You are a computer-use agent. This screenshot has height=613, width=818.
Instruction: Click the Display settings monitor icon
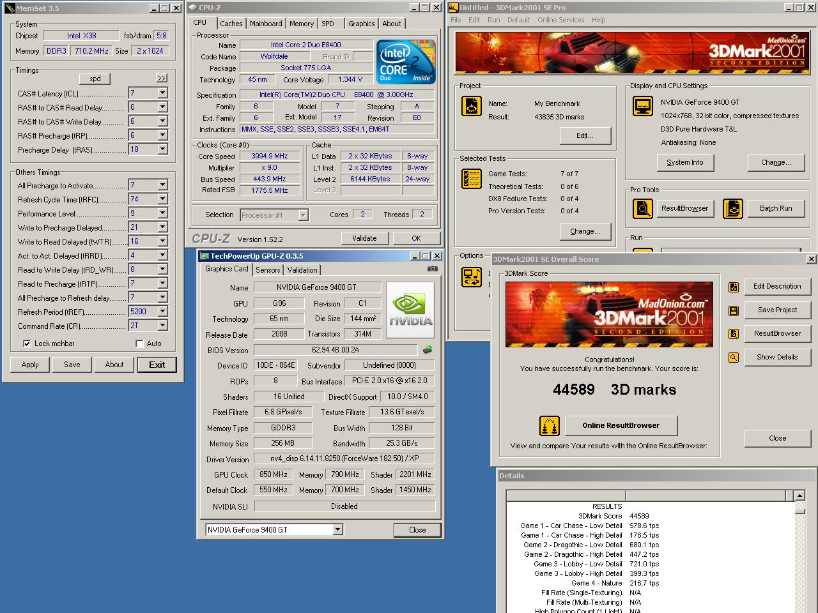(x=643, y=106)
